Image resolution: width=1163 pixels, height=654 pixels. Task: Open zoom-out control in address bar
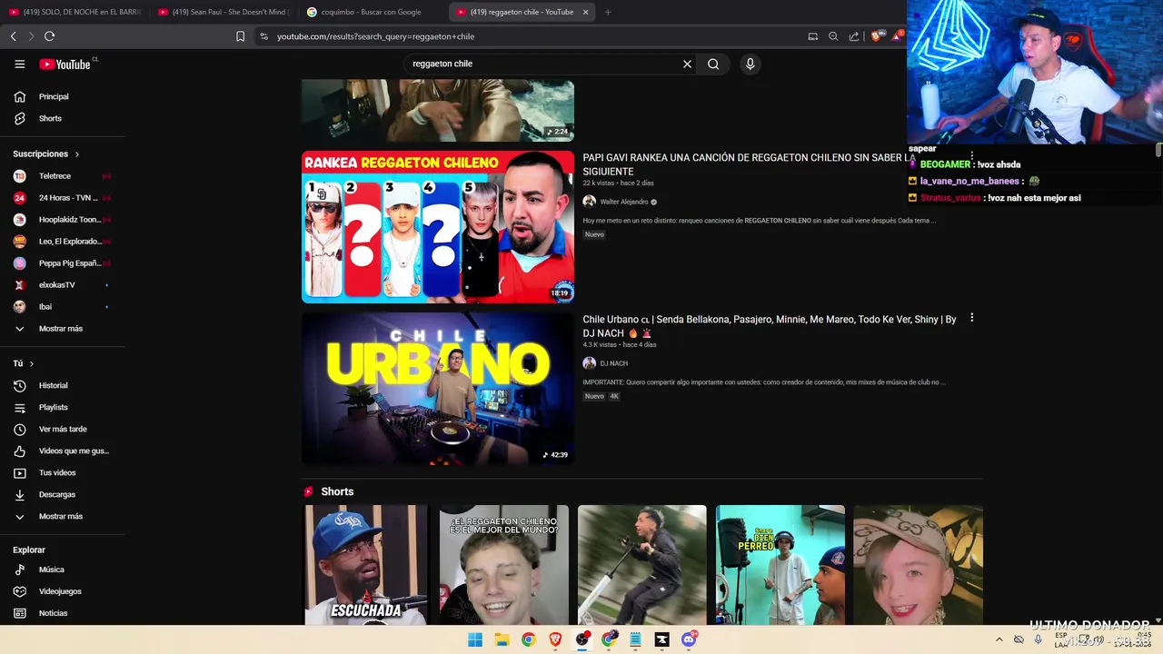833,36
